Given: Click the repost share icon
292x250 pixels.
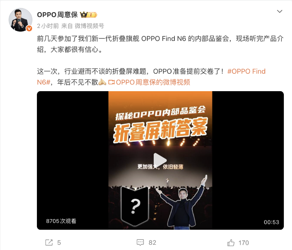Looking at the screenshot, I should [x=49, y=243].
